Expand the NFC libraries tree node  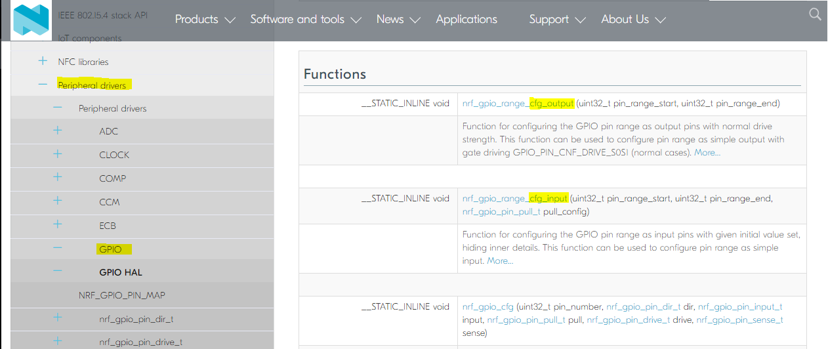pos(43,61)
